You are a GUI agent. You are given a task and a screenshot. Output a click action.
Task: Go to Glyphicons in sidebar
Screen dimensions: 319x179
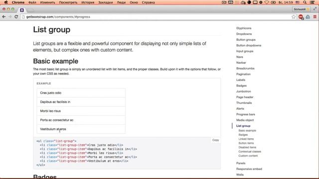pos(244,28)
